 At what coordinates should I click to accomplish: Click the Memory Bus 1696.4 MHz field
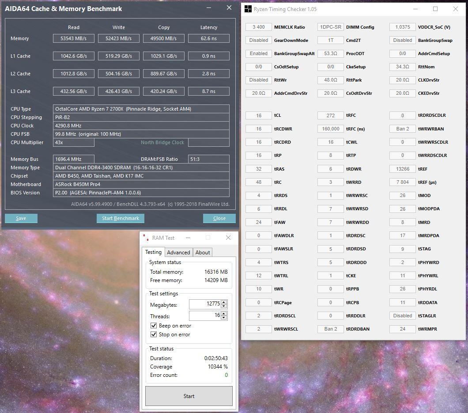73,159
